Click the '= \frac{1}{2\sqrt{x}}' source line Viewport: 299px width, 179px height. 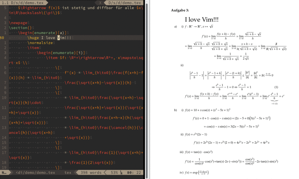coord(90,162)
